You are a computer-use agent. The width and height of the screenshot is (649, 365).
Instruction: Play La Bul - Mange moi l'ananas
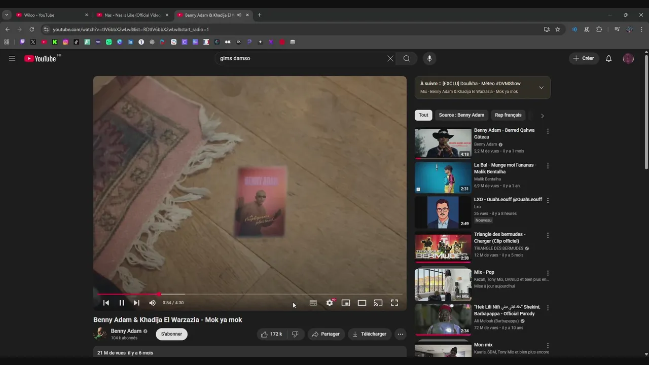pos(443,177)
